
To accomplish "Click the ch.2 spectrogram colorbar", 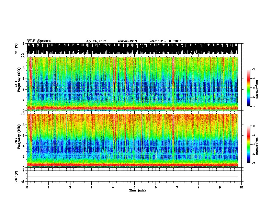I will 248,144.
